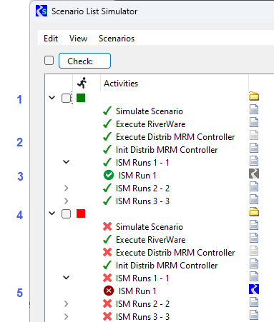Viewport: 274px width, 322px height.
Task: Open the View menu
Action: pyautogui.click(x=78, y=39)
